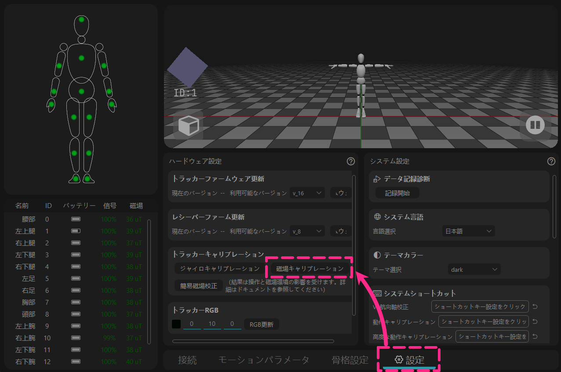Click the half-circle icon beside テーマカラー
561x372 pixels.
pyautogui.click(x=377, y=255)
